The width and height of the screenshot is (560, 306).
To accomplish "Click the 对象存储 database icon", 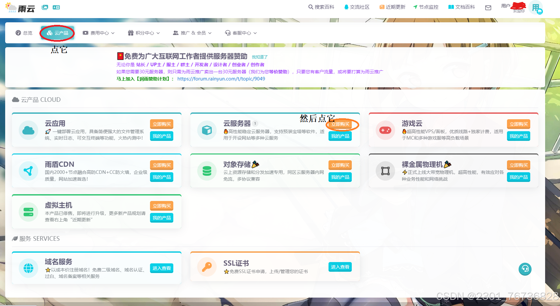I will click(x=207, y=171).
